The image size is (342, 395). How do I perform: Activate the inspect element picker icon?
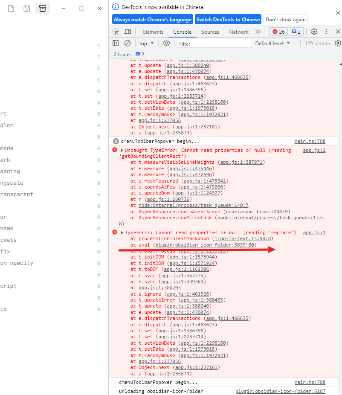116,32
